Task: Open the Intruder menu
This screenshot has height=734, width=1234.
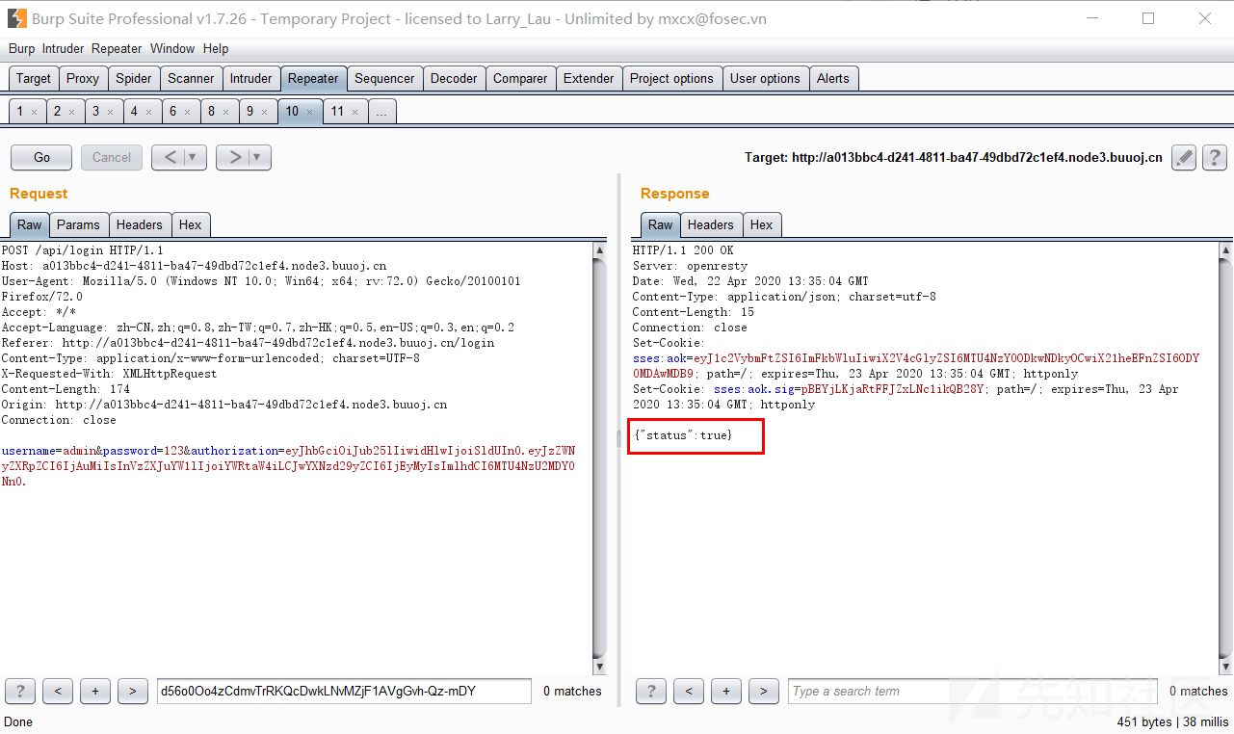Action: click(x=64, y=48)
